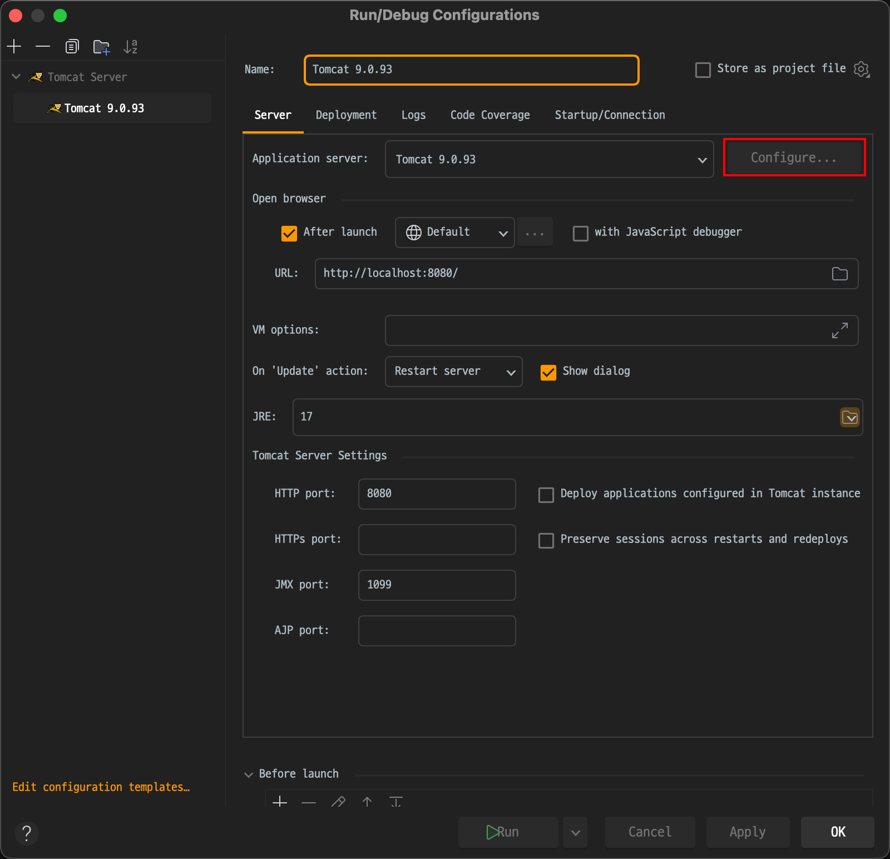890x859 pixels.
Task: Open Edit configuration templates link
Action: tap(101, 787)
